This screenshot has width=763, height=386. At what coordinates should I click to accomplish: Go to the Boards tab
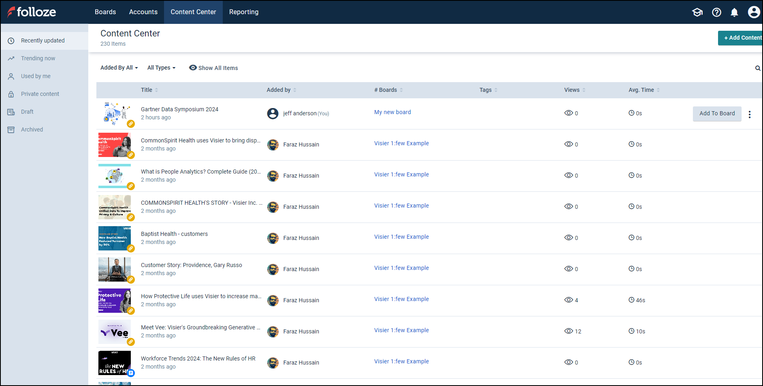(x=105, y=12)
